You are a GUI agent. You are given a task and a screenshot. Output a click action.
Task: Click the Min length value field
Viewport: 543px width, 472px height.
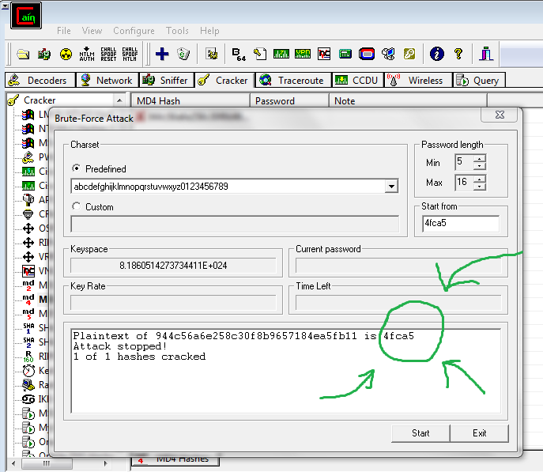coord(464,162)
